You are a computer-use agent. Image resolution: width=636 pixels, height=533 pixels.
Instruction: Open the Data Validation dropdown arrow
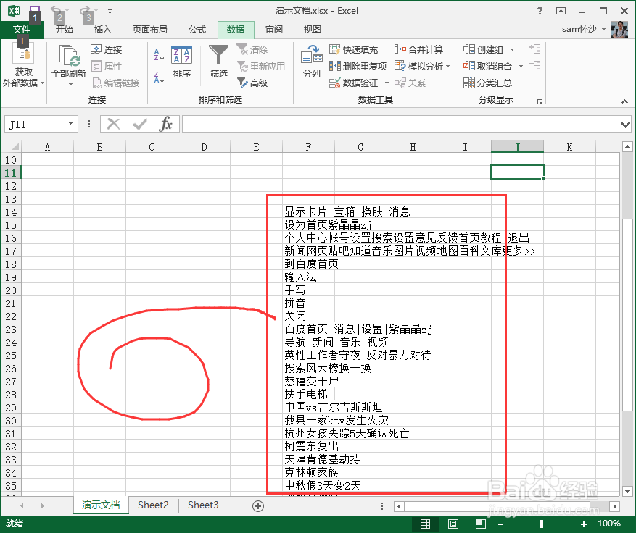(387, 83)
